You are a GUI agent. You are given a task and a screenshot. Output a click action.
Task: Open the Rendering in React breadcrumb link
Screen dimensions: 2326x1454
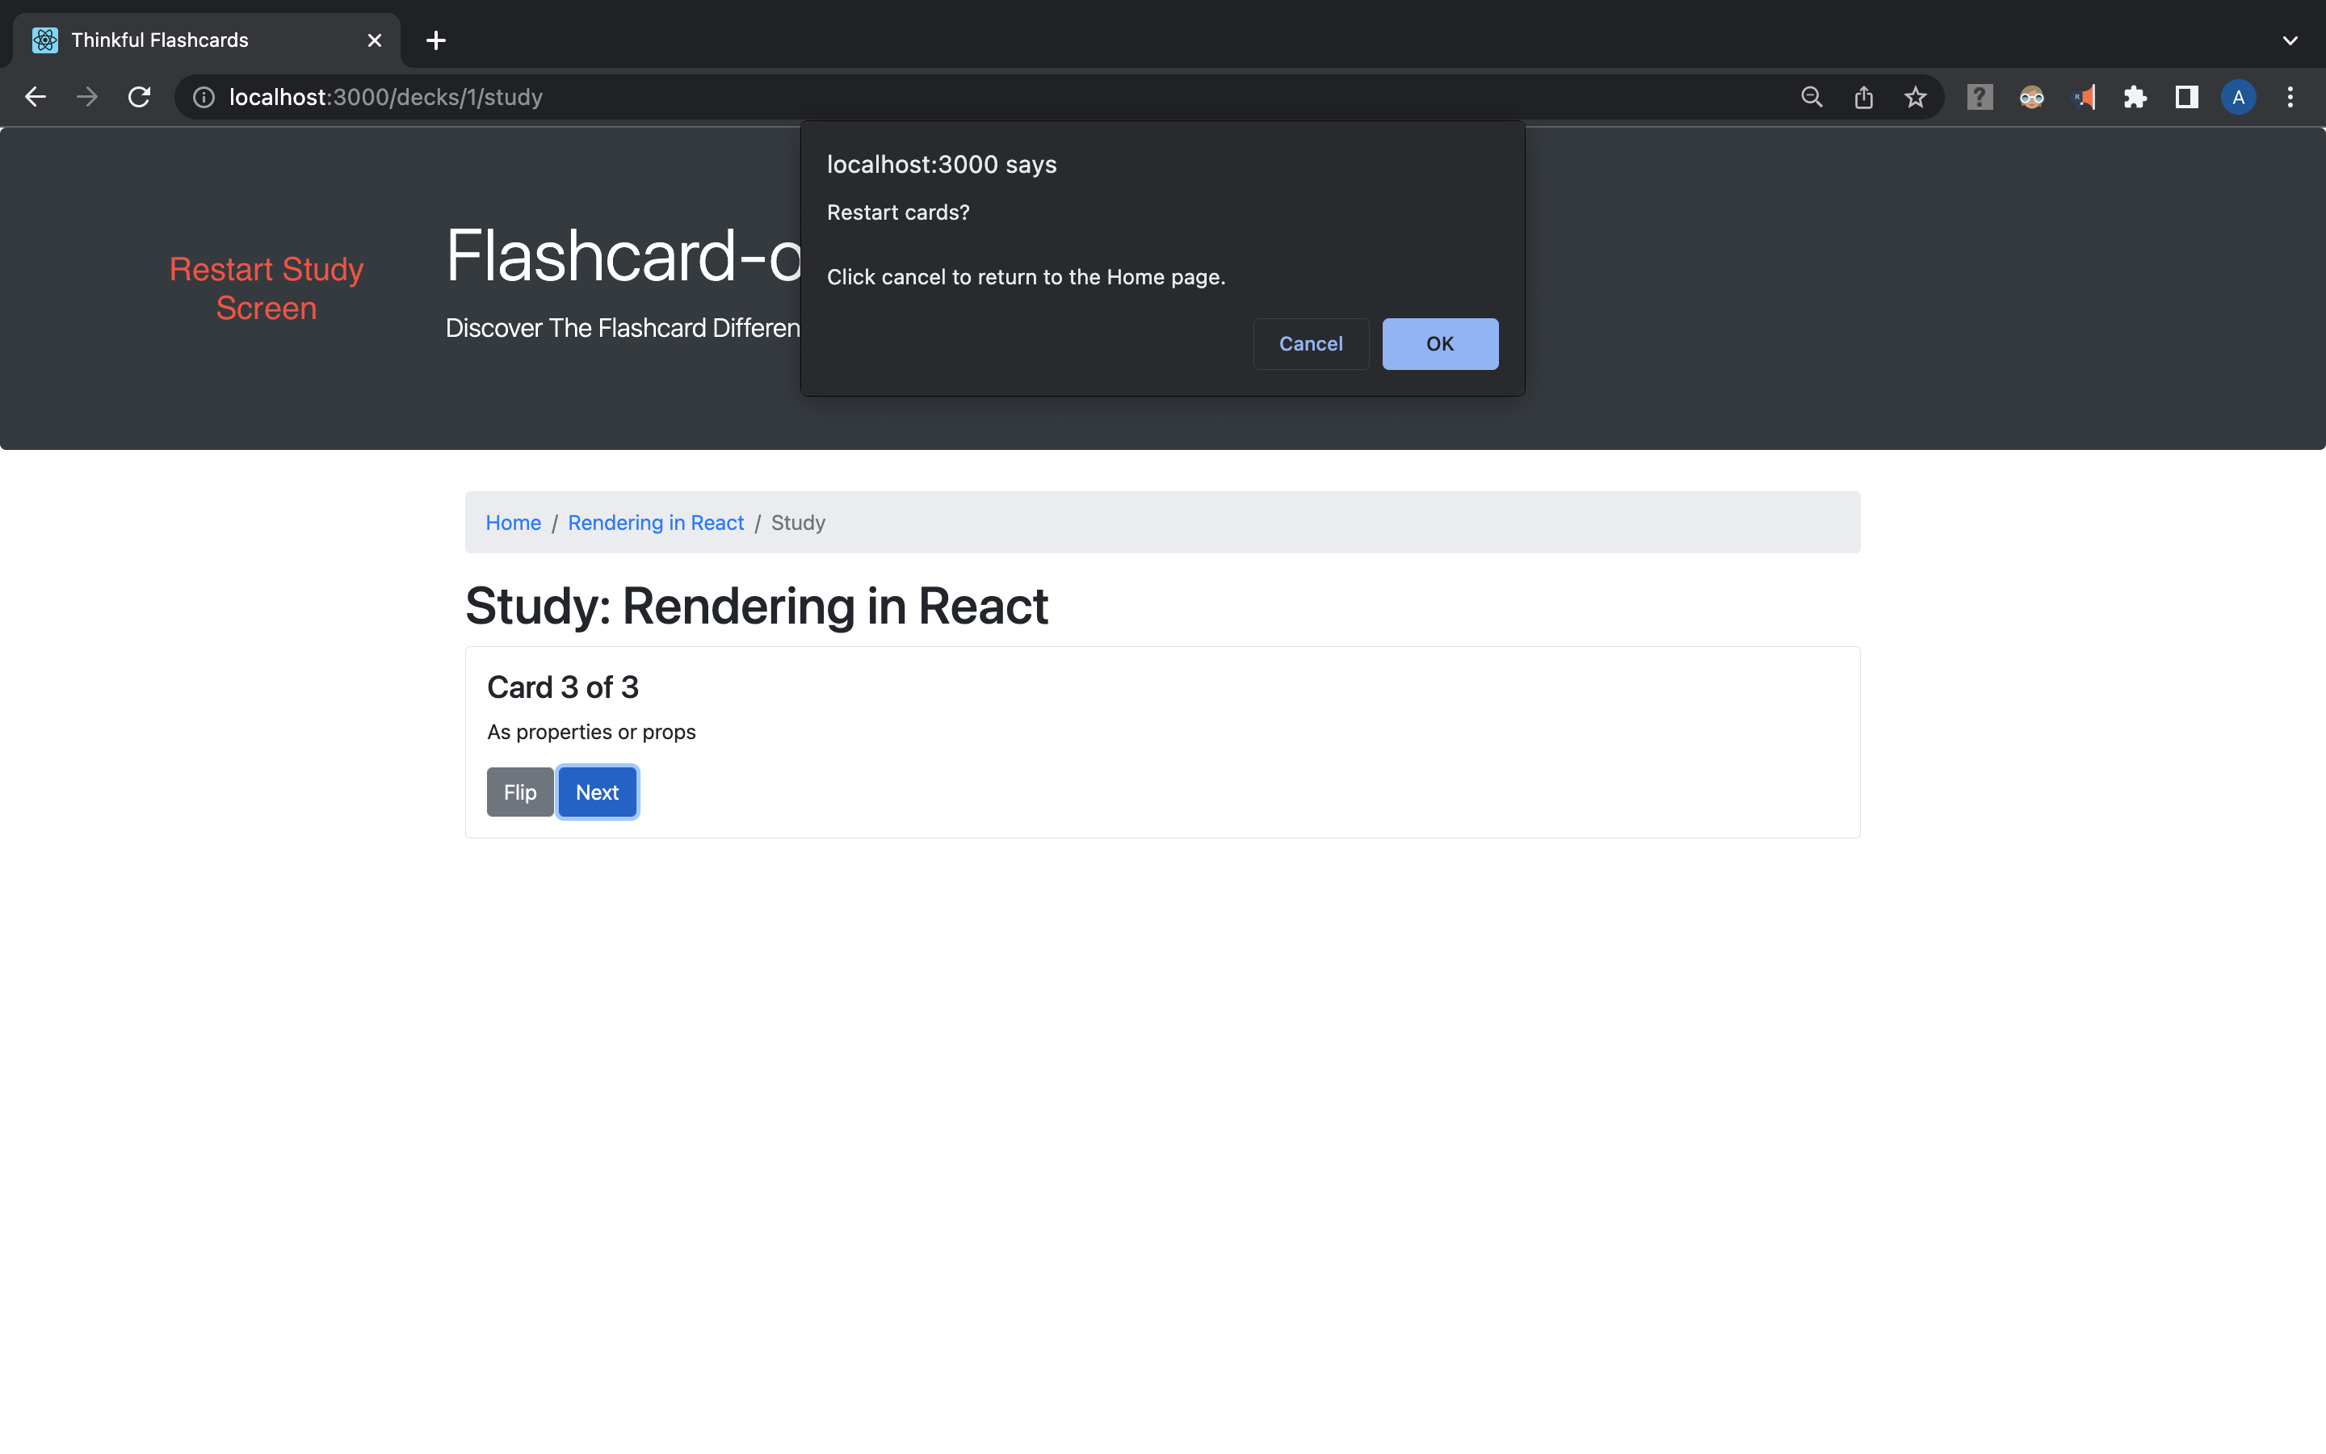656,522
